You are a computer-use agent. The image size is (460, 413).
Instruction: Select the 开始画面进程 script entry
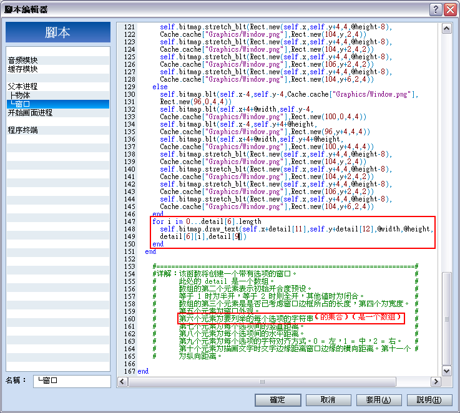coord(58,113)
